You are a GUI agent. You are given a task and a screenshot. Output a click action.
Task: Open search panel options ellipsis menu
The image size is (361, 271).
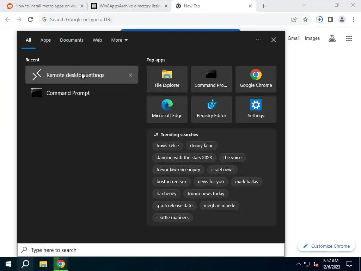[x=258, y=40]
